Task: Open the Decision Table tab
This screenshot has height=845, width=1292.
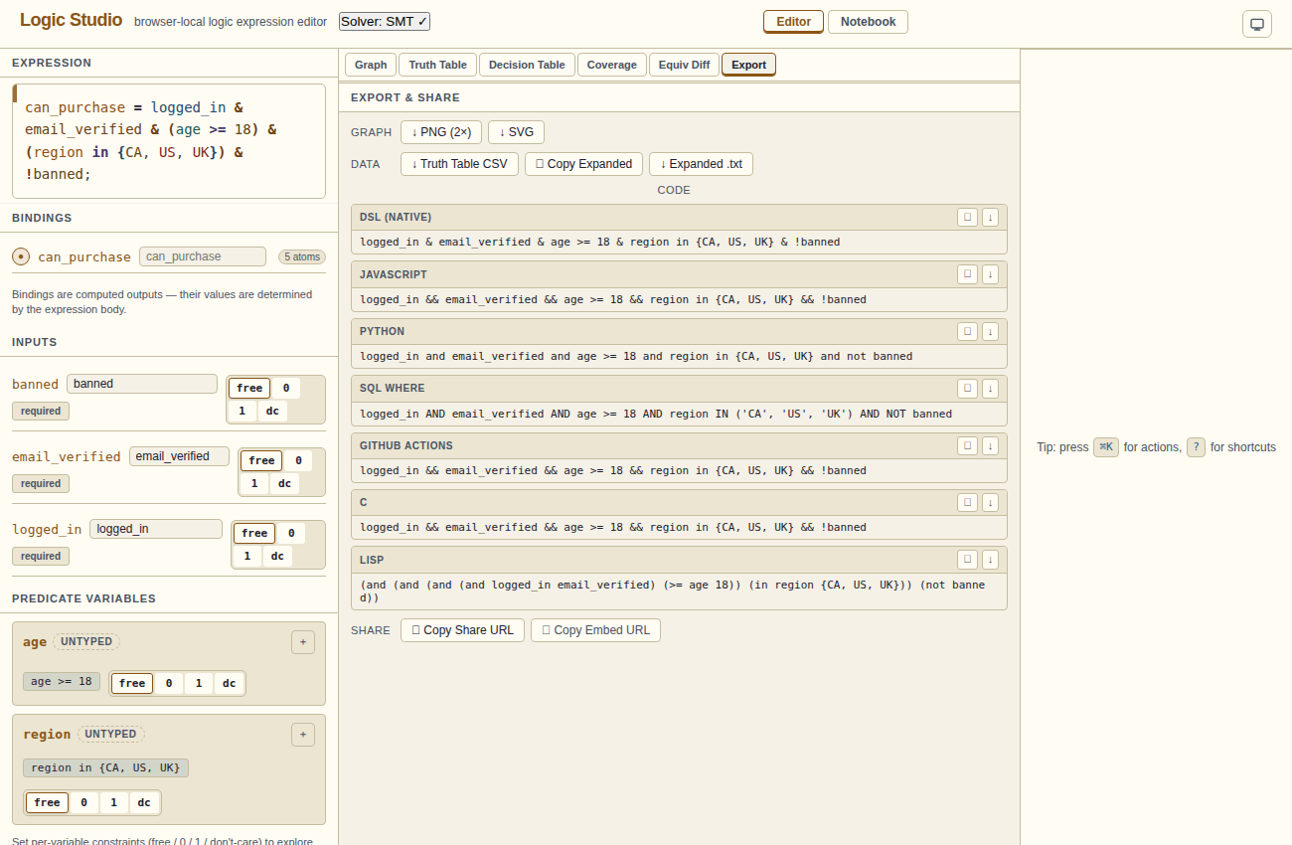Action: point(527,65)
